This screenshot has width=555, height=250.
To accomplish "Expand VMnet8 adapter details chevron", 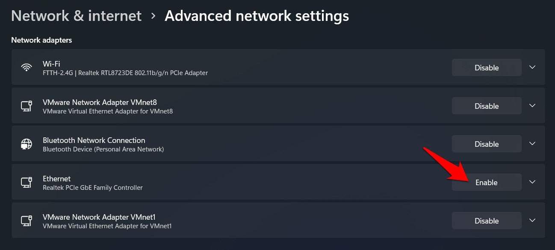I will click(532, 106).
